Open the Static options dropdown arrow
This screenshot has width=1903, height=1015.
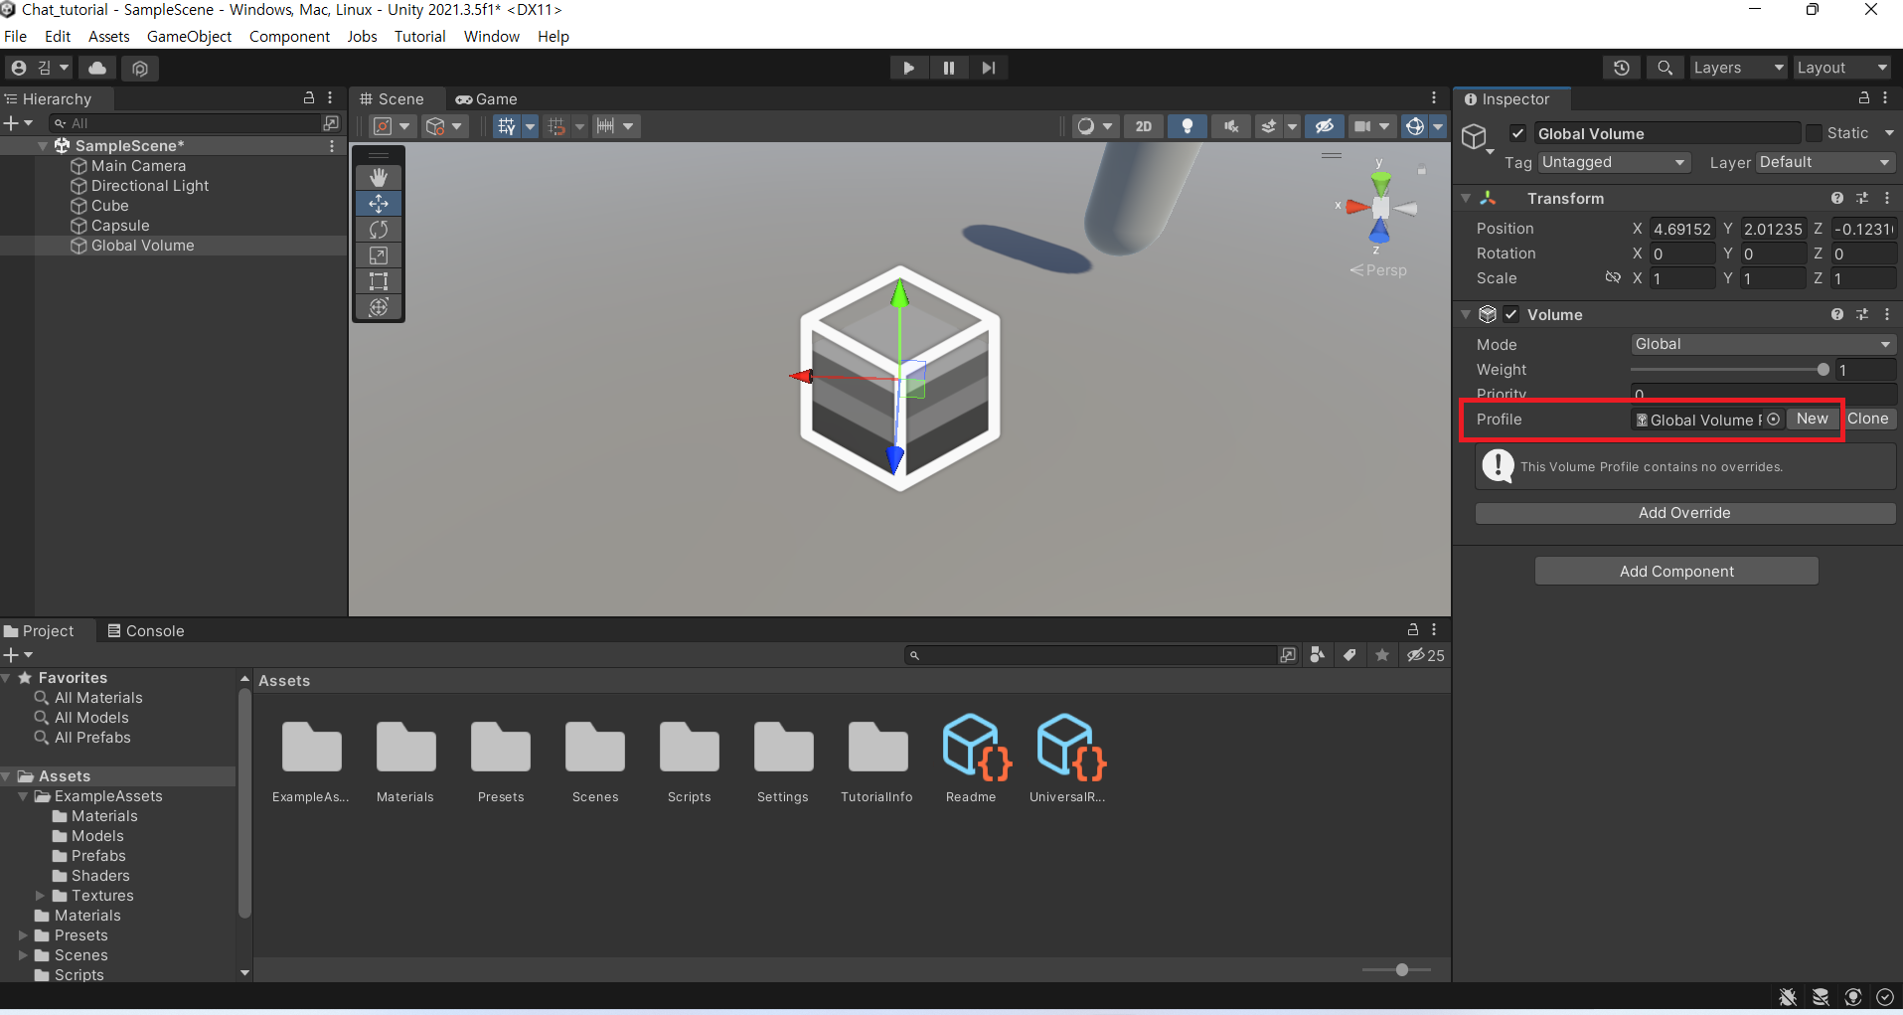(x=1889, y=133)
